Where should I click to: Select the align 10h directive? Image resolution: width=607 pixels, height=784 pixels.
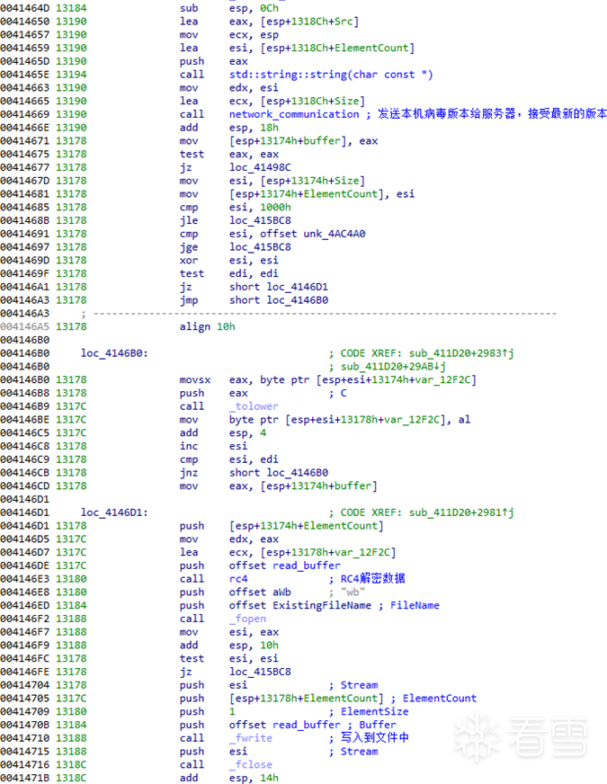(x=208, y=327)
